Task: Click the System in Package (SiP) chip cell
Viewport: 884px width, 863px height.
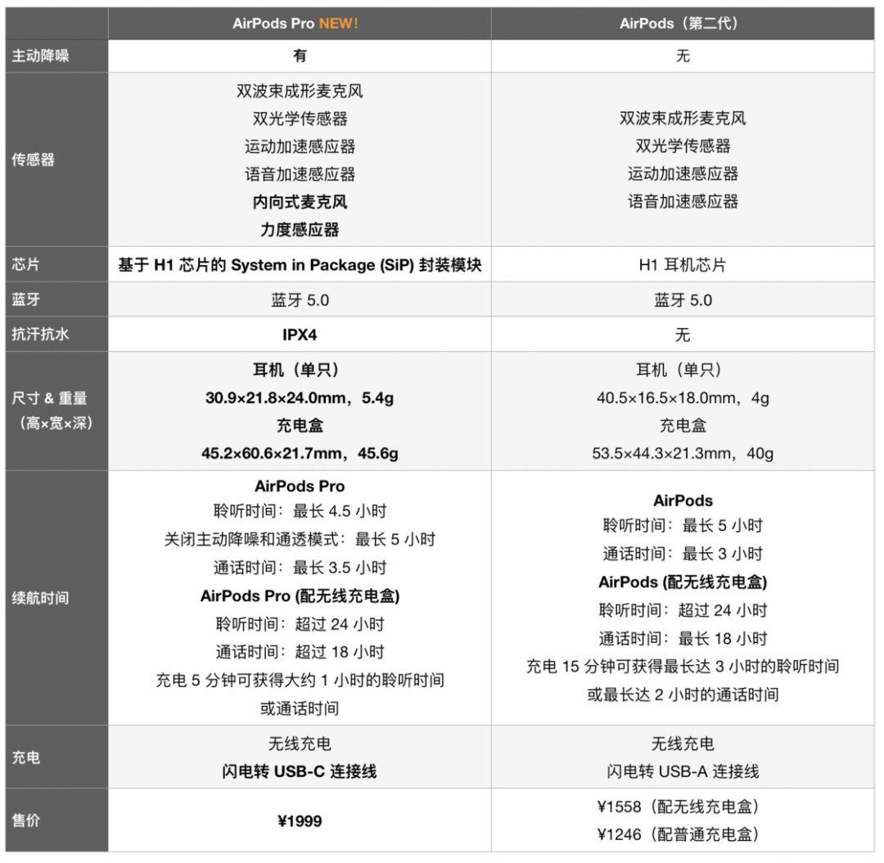Action: pos(300,265)
